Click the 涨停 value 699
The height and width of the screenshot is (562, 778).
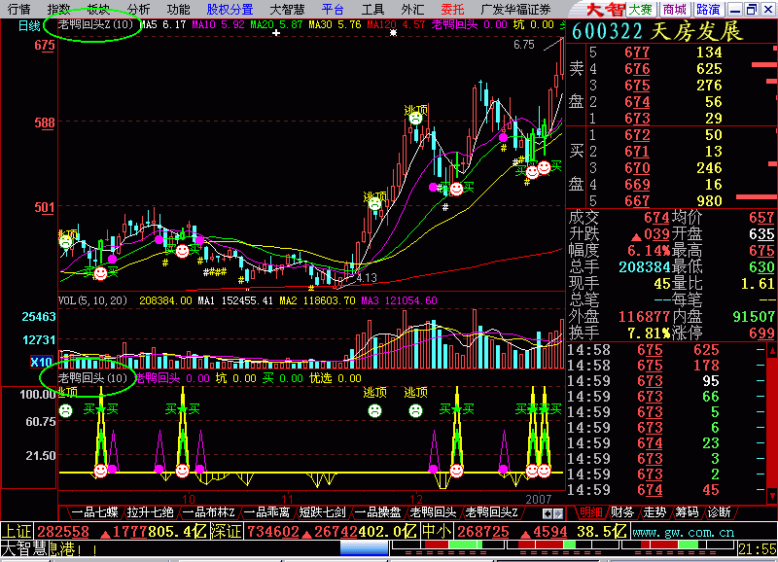point(761,333)
